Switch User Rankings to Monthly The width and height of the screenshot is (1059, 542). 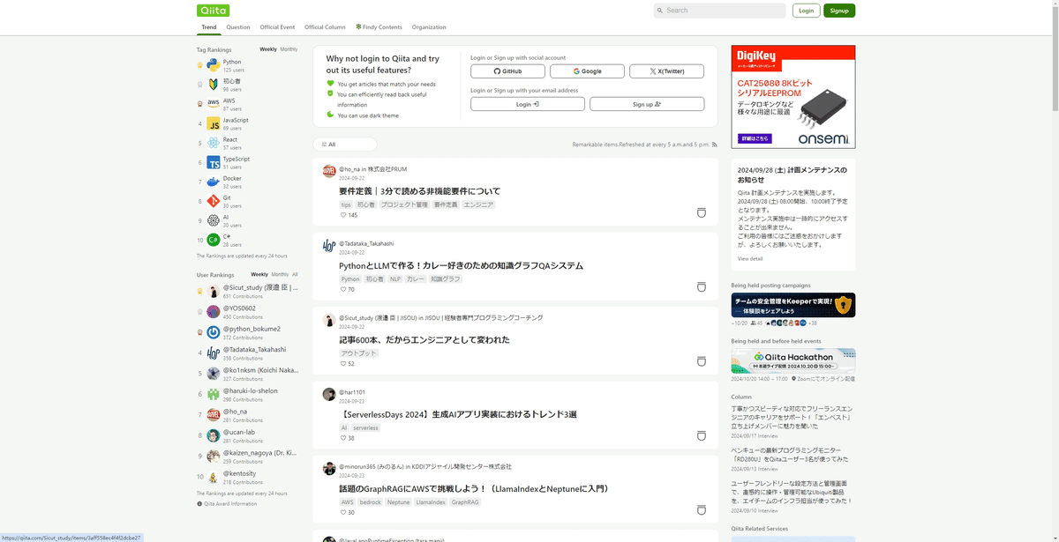click(x=280, y=274)
